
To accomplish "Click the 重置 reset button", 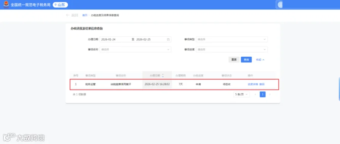I will click(234, 60).
